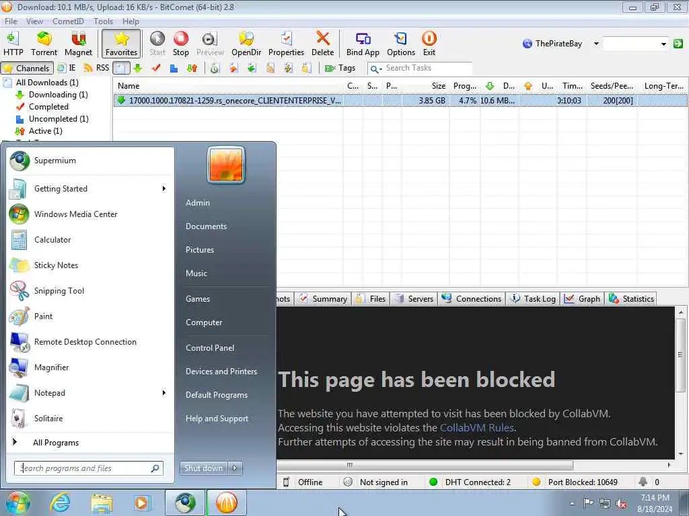Viewport: 689px width, 516px height.
Task: Add a Magnet link via toolbar
Action: tap(78, 44)
